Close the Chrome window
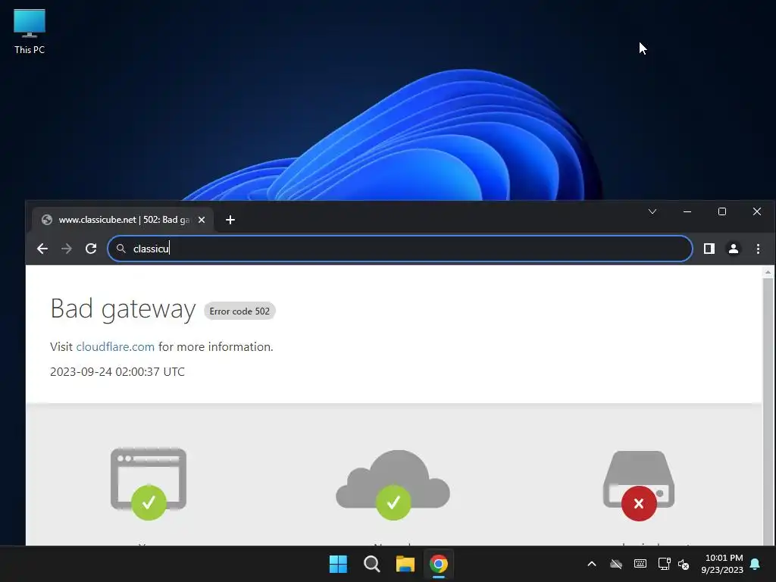The image size is (776, 582). (x=757, y=212)
